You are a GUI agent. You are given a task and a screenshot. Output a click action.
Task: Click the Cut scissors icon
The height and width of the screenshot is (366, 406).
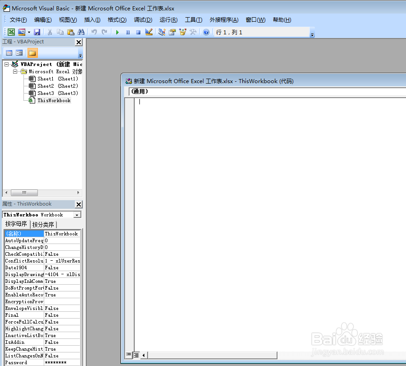(50, 32)
